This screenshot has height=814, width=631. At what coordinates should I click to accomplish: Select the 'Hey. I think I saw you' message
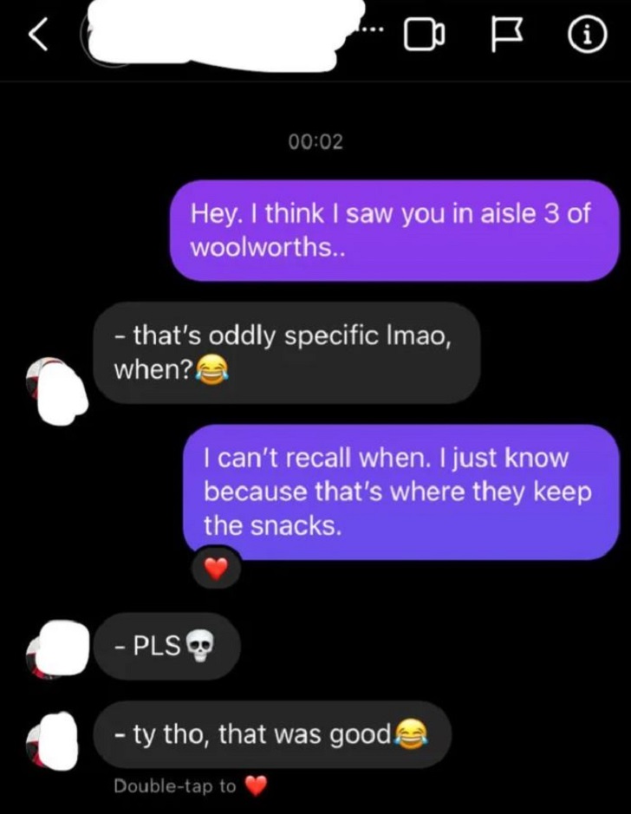coord(395,231)
